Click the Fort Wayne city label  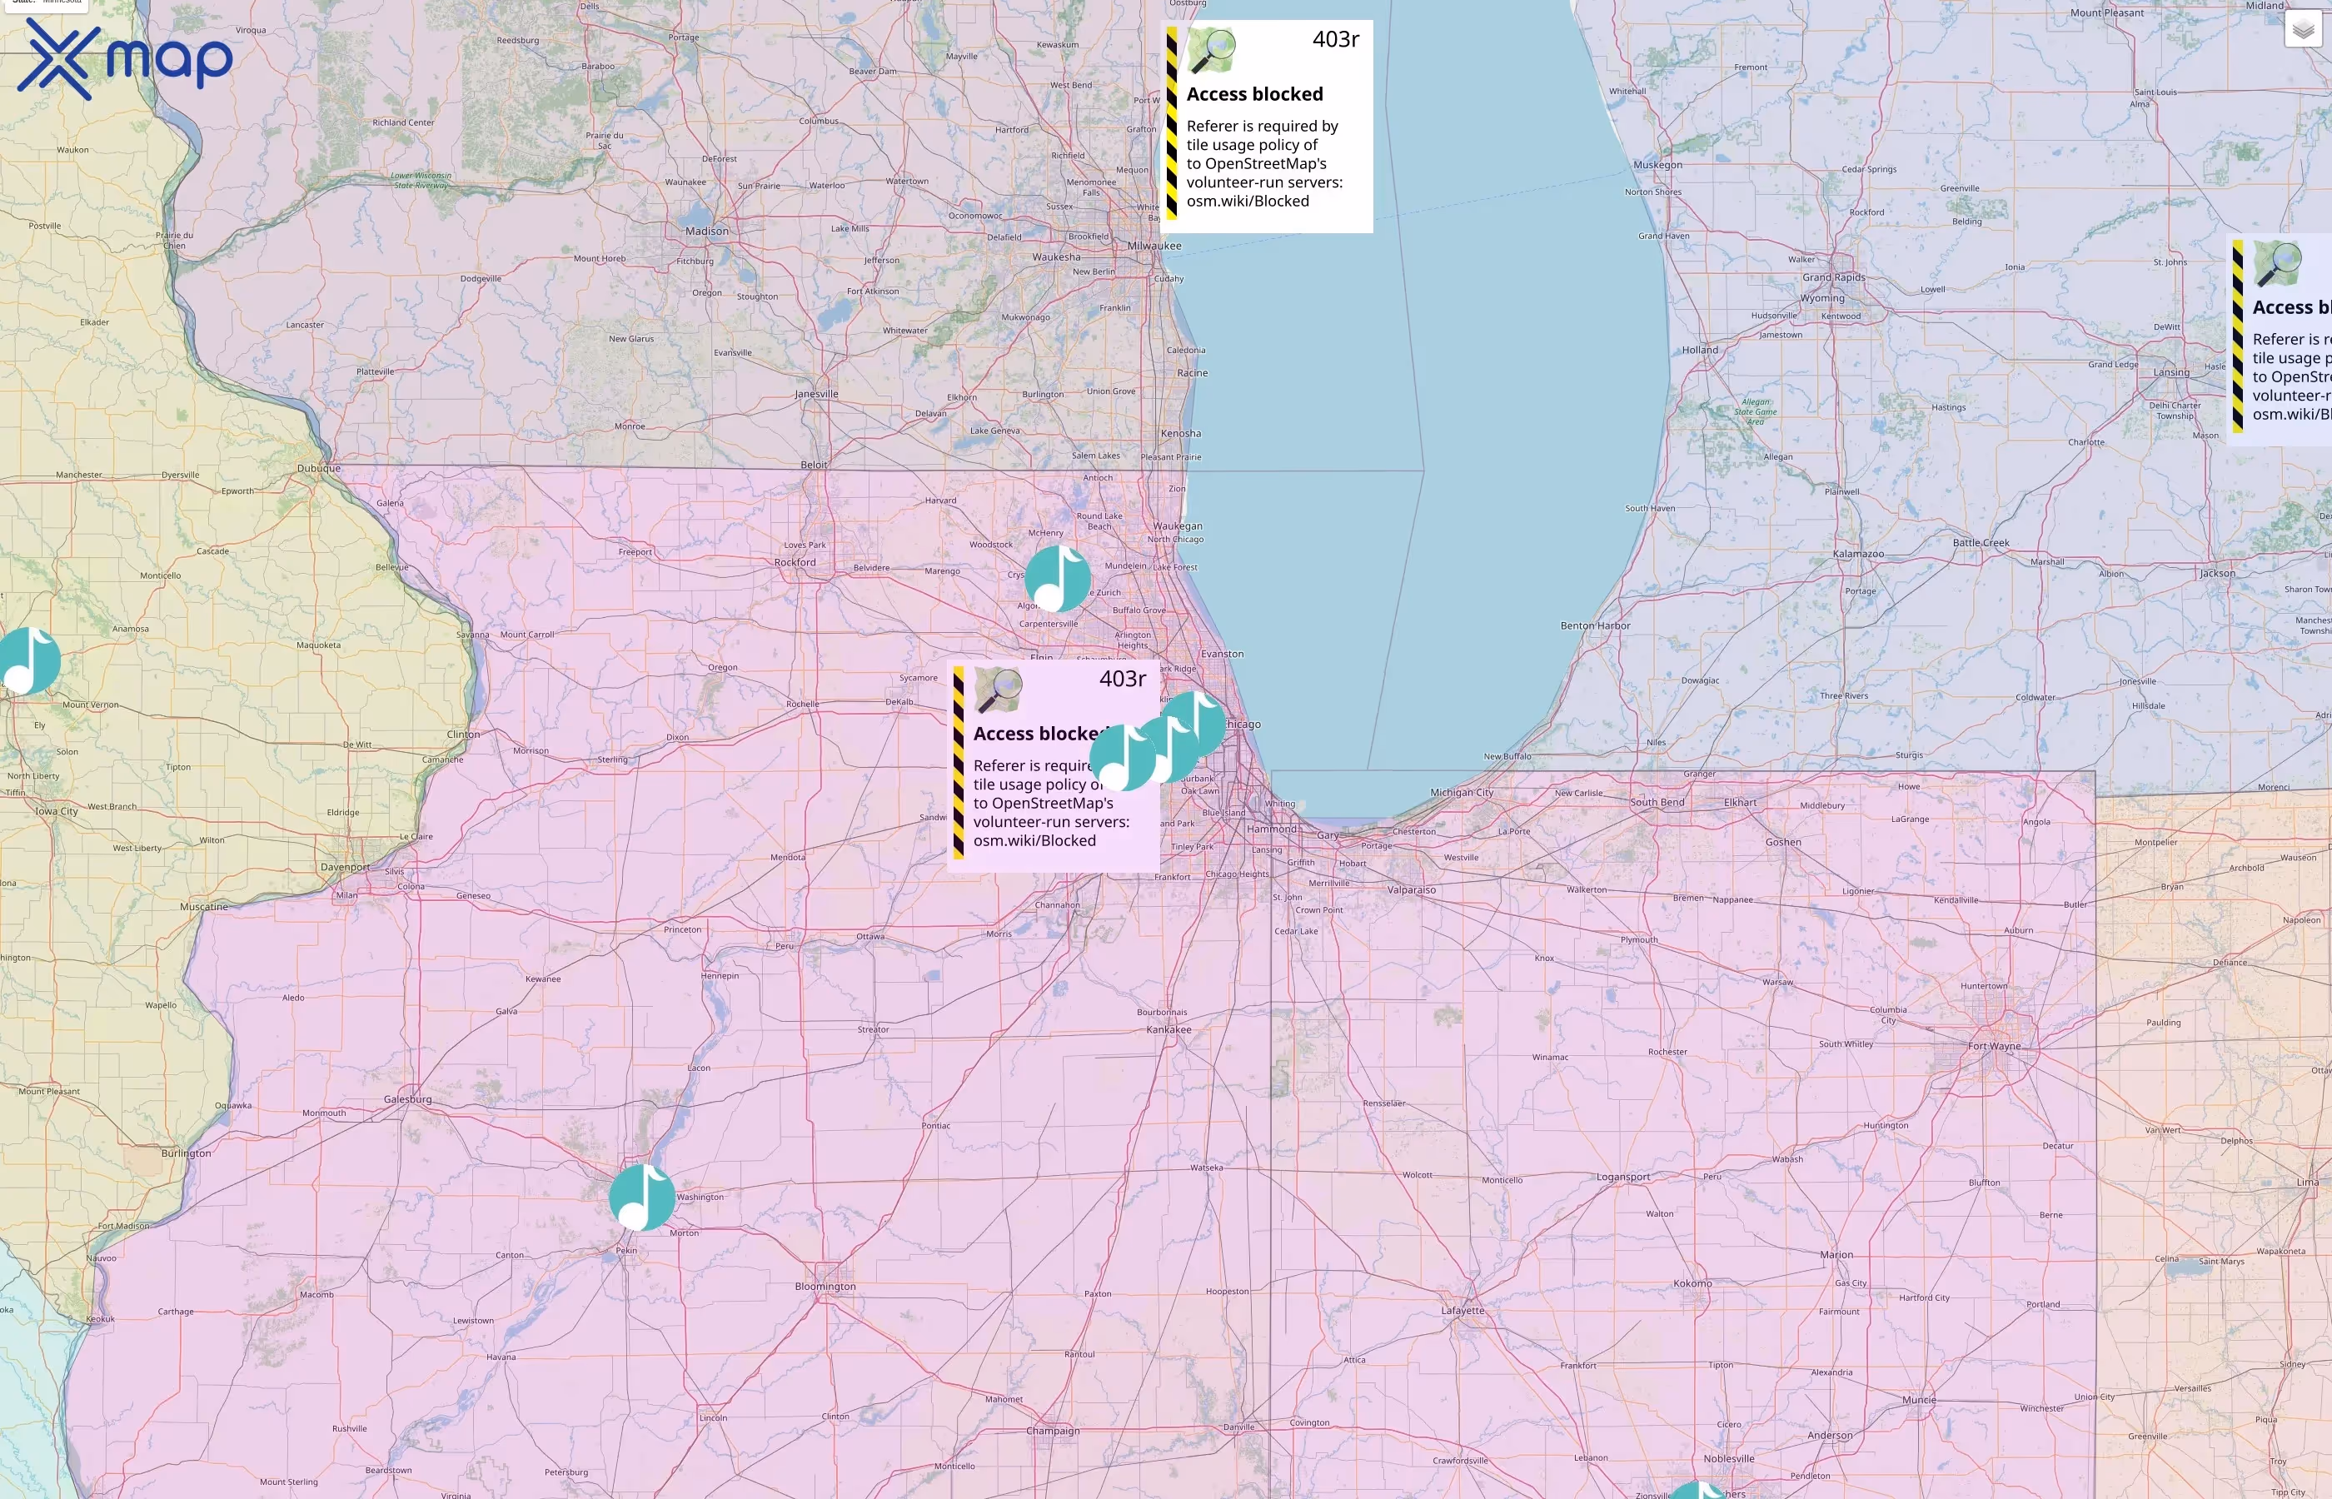(1994, 1046)
